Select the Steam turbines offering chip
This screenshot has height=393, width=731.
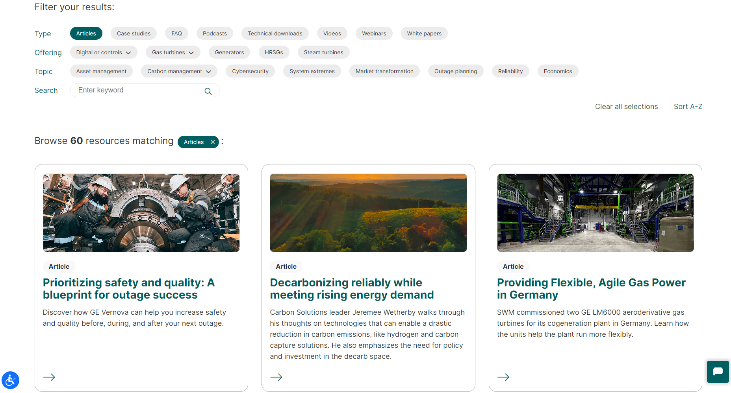pos(323,52)
